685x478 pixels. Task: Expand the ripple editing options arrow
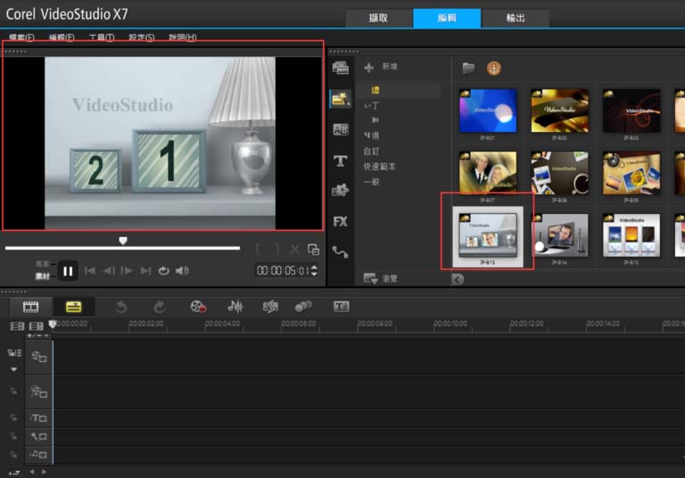[x=14, y=369]
